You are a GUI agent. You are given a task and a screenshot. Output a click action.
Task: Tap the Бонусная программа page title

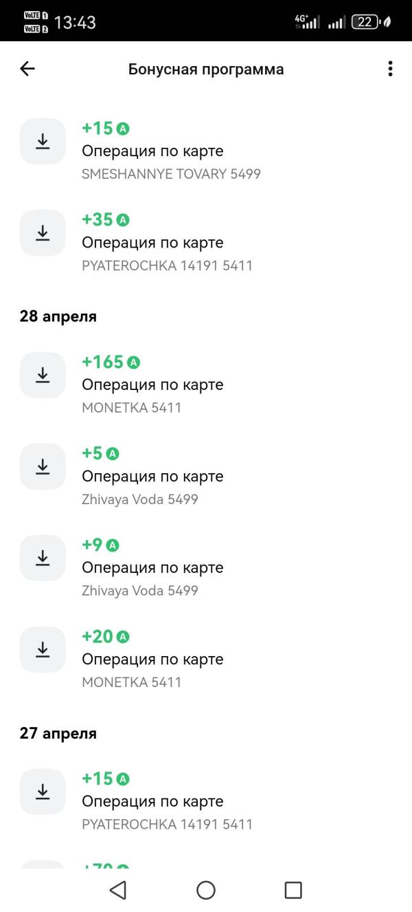click(206, 69)
